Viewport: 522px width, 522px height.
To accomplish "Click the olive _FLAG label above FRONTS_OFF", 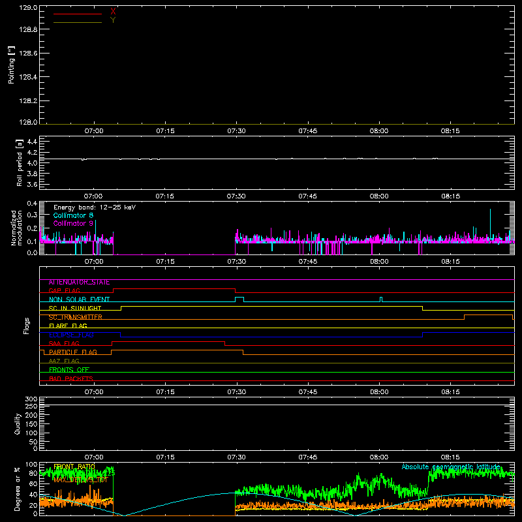I will (64, 361).
